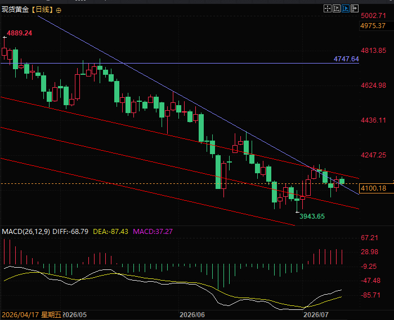Click the DIFF:-68.79 value label
Image resolution: width=394 pixels, height=320 pixels.
(70, 231)
